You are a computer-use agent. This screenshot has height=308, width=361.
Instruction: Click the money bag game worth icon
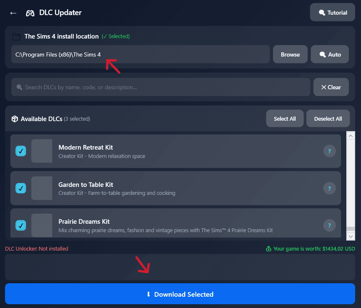tap(268, 249)
